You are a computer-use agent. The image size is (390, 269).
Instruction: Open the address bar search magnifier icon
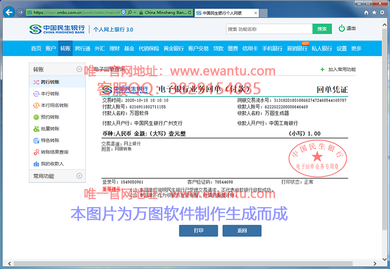tap(130, 12)
